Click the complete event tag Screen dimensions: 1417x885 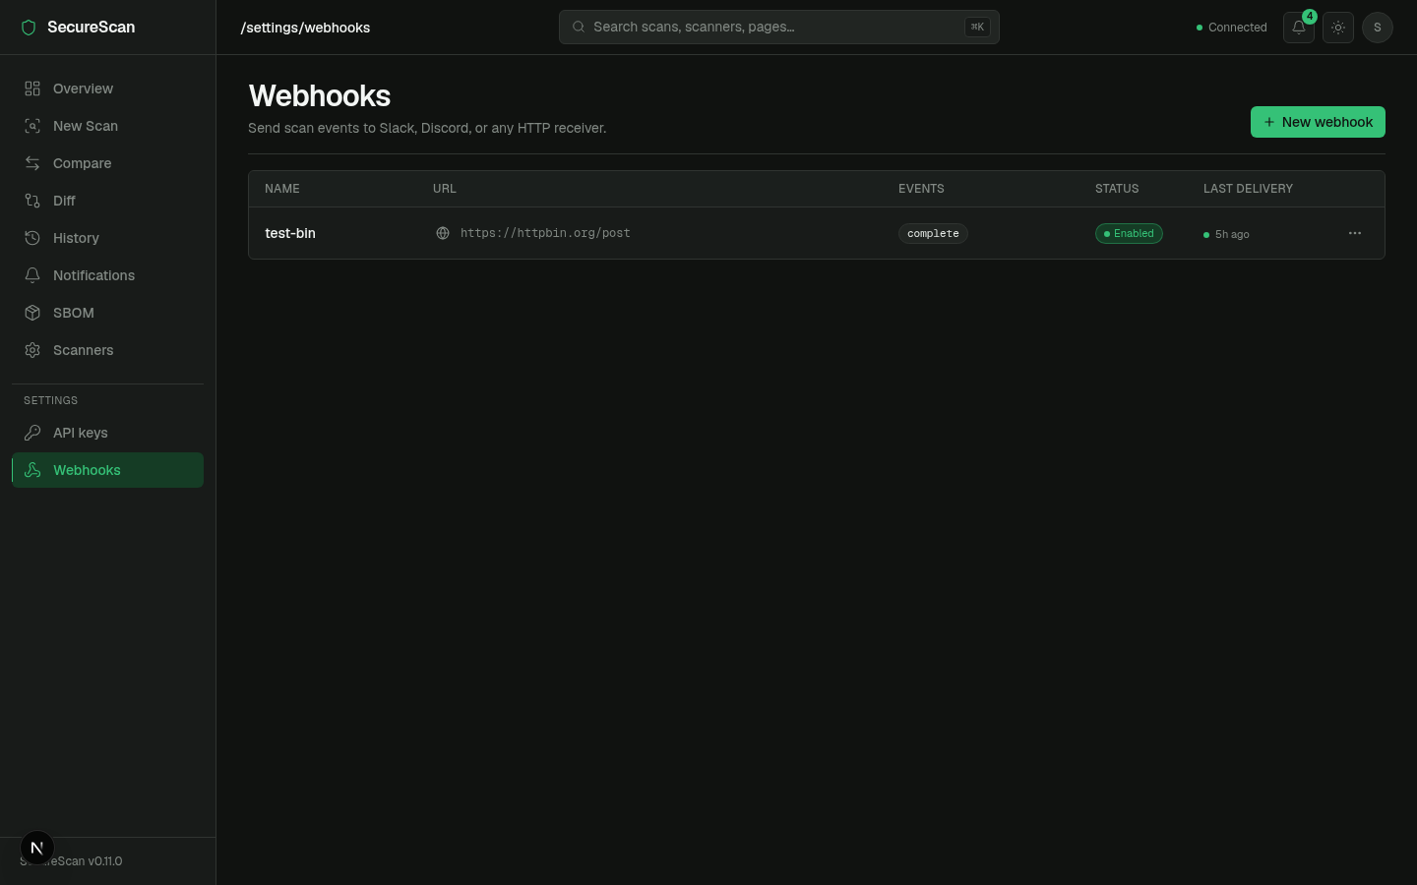tap(933, 233)
